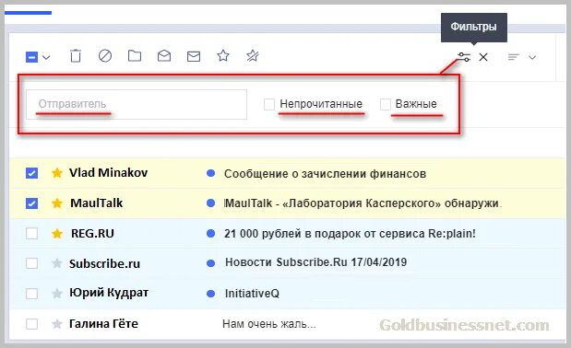
Task: Open sender REG.RU
Action: tap(92, 233)
